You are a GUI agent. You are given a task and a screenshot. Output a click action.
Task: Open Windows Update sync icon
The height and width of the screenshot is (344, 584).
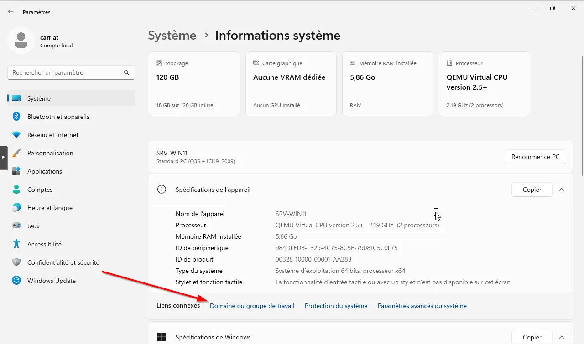point(16,281)
